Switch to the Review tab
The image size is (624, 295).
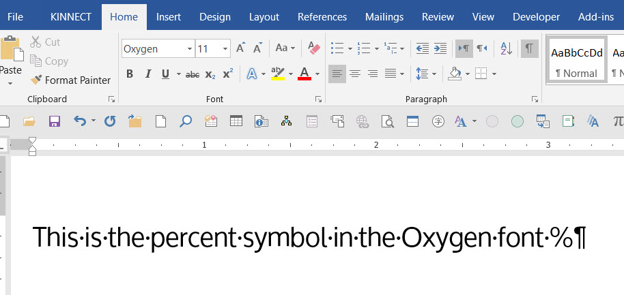[x=438, y=17]
